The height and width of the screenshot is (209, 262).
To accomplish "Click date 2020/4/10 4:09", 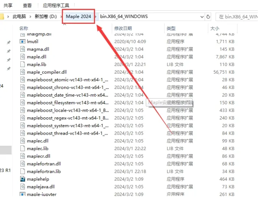I will point(130,41).
